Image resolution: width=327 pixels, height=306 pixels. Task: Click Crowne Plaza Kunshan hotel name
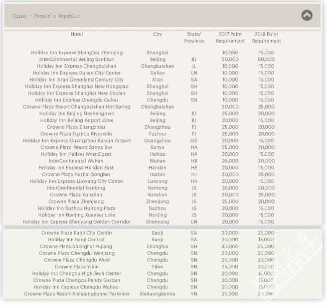tap(76, 194)
